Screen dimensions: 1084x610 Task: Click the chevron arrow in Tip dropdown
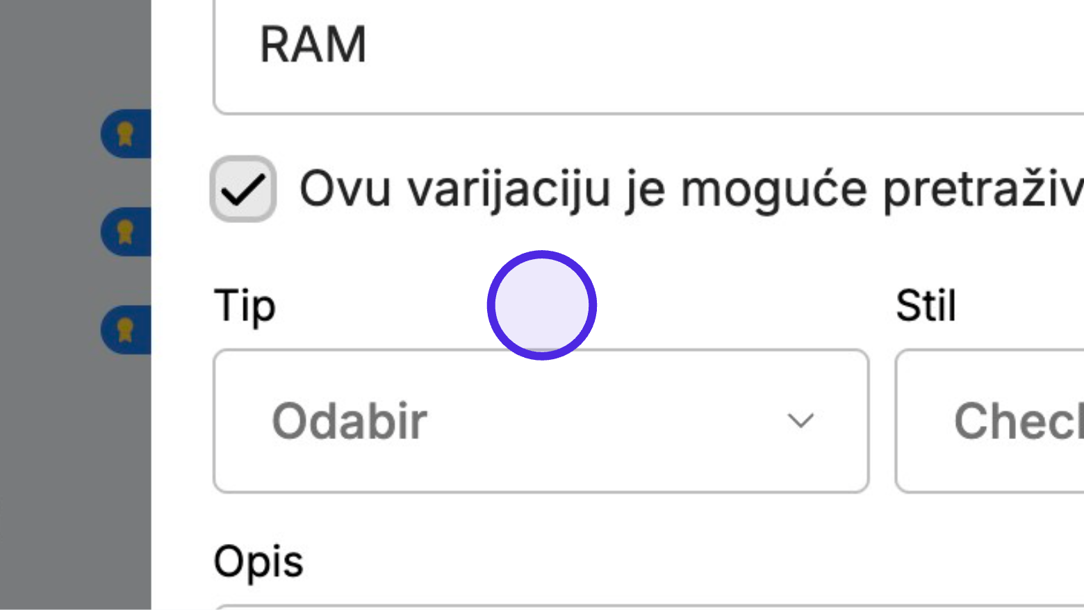[800, 421]
